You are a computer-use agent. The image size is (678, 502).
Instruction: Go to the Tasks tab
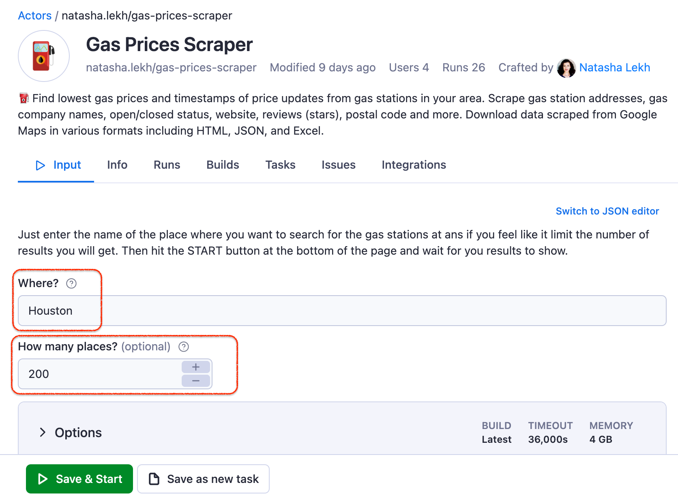tap(280, 165)
